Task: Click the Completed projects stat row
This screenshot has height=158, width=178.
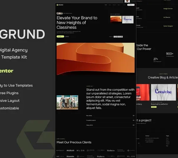Action: (110, 120)
